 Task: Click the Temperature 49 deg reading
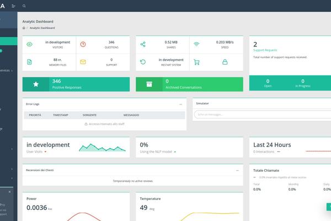[143, 208]
